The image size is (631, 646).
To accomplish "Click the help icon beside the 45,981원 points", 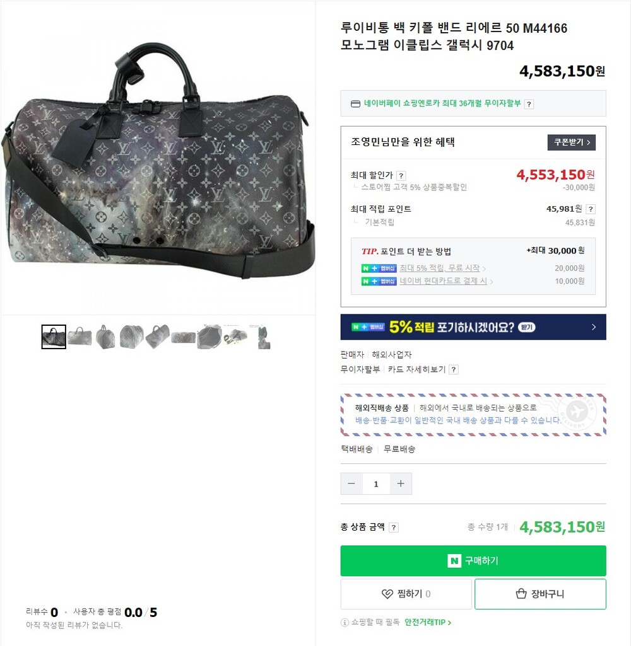I will click(x=591, y=209).
